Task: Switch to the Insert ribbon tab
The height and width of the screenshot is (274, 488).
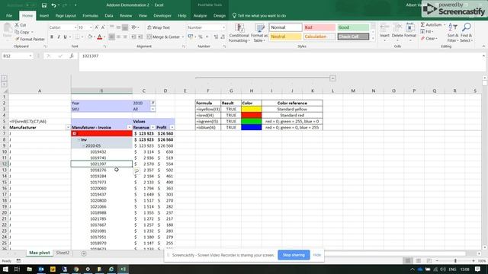Action: 44,15
